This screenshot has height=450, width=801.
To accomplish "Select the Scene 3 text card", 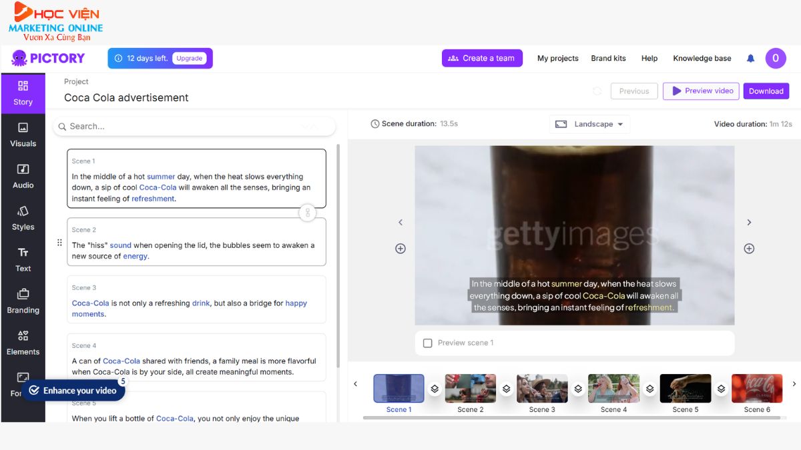I will [x=196, y=300].
